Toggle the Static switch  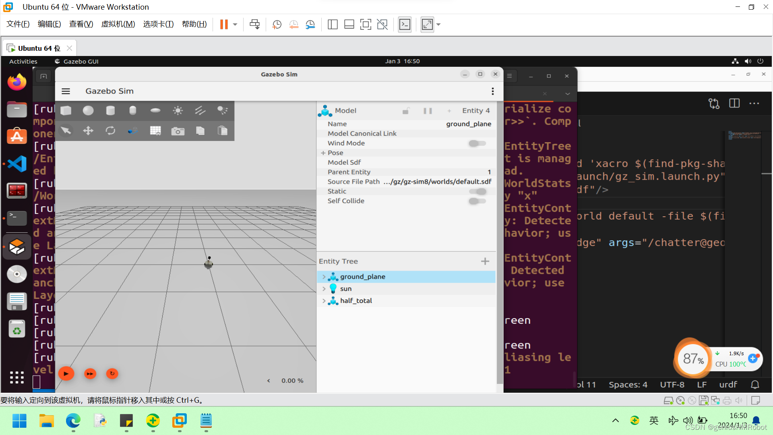(x=477, y=191)
